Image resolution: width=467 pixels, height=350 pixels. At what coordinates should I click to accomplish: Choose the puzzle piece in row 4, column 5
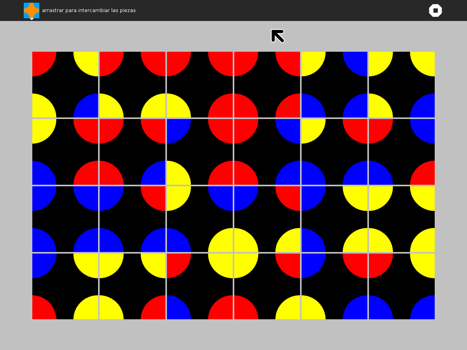coord(334,286)
